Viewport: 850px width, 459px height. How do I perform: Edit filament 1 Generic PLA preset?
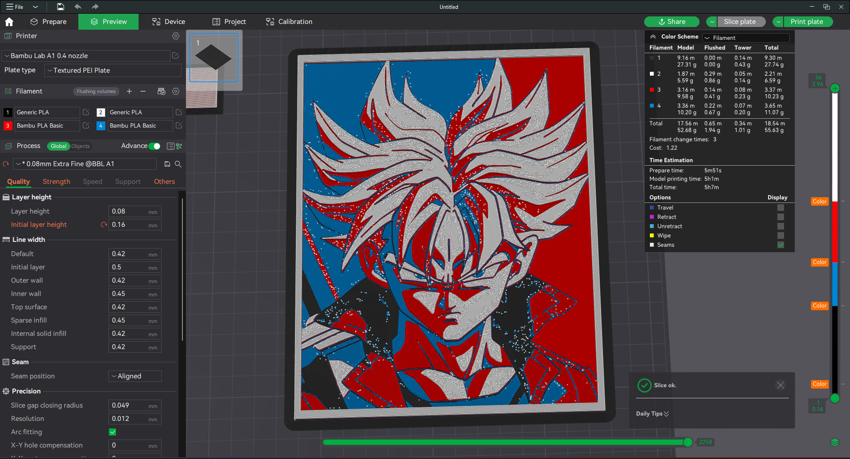pyautogui.click(x=86, y=112)
